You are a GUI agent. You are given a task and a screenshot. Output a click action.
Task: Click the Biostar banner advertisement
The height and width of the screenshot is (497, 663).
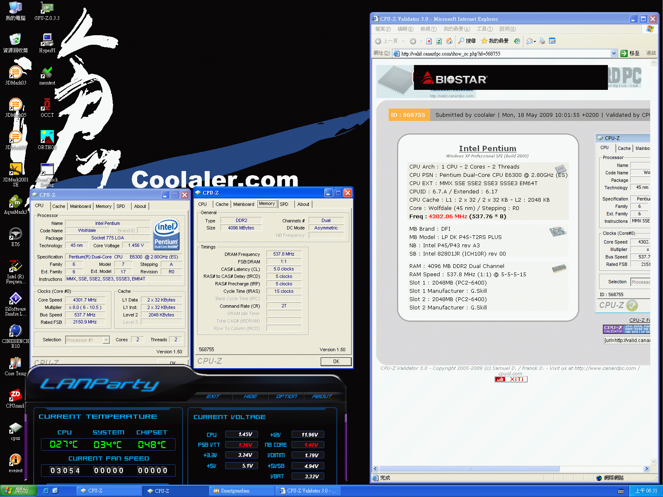click(x=511, y=77)
